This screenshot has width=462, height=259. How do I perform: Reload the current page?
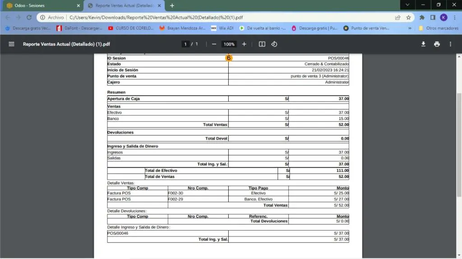[29, 18]
